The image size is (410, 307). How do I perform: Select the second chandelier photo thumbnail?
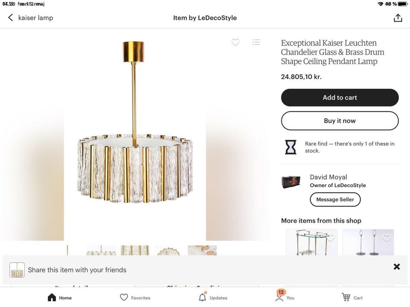(x=101, y=250)
